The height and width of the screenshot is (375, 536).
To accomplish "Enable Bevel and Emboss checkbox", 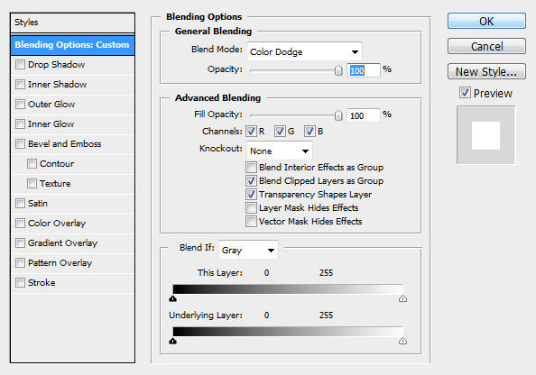I will (20, 144).
